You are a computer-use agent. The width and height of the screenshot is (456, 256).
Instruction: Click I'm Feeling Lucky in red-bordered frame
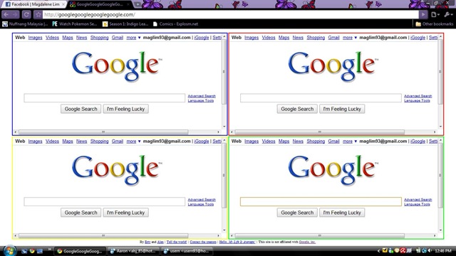click(x=342, y=109)
